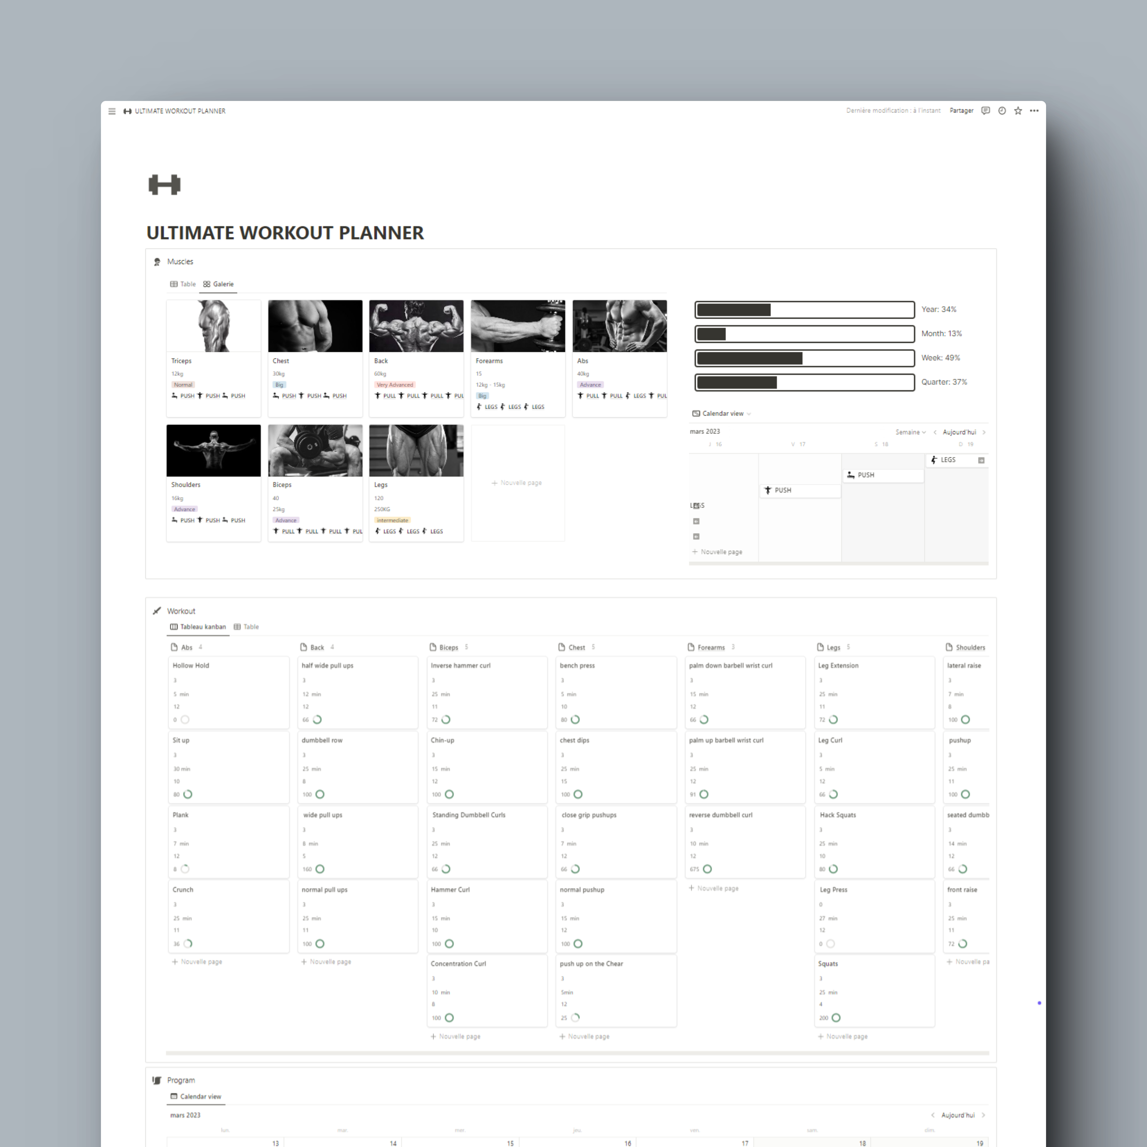Open the Triceps muscle card thumbnail
The image size is (1147, 1147).
214,326
